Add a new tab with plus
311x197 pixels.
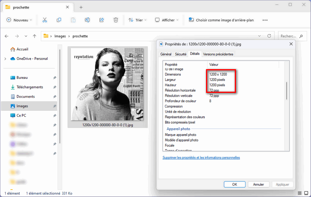pos(81,7)
